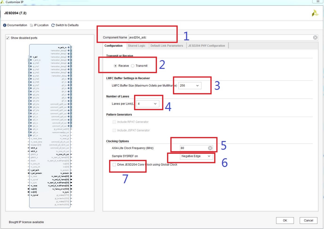Click the Cancel button

[308, 220]
